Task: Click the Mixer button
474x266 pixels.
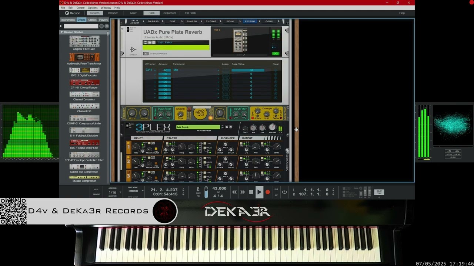Action: point(133,13)
